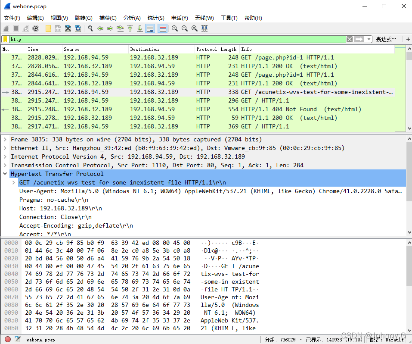The height and width of the screenshot is (344, 412).
Task: Start capturing packets with the shark fin icon
Action: coord(6,28)
